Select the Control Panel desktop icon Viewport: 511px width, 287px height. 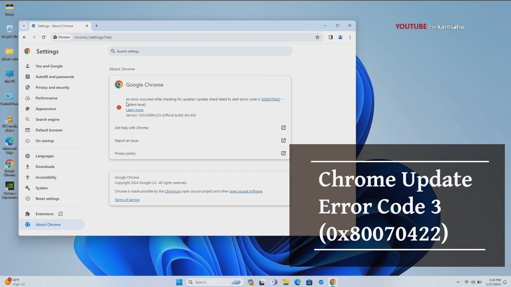[10, 99]
